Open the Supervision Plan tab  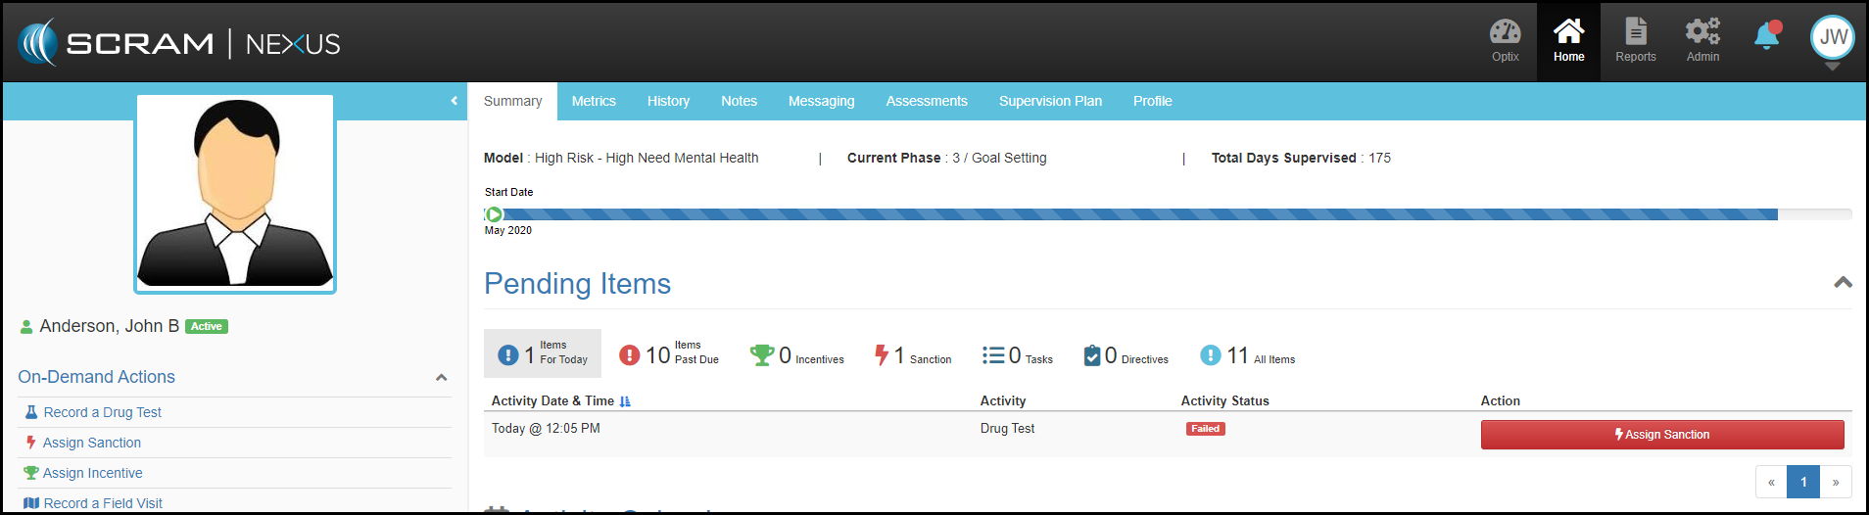[1050, 101]
